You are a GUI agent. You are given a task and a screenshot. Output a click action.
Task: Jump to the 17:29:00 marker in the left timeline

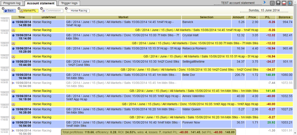[x=4, y=106]
